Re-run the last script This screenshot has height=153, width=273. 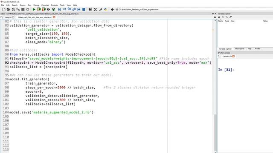point(53,9)
